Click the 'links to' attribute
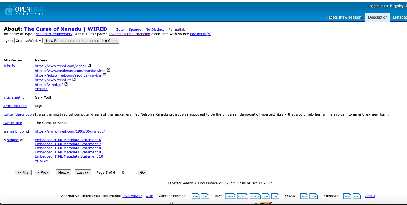The height and width of the screenshot is (205, 407). [x=9, y=66]
